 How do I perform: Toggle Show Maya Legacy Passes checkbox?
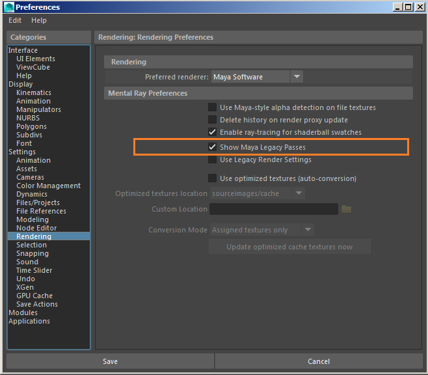coord(212,147)
